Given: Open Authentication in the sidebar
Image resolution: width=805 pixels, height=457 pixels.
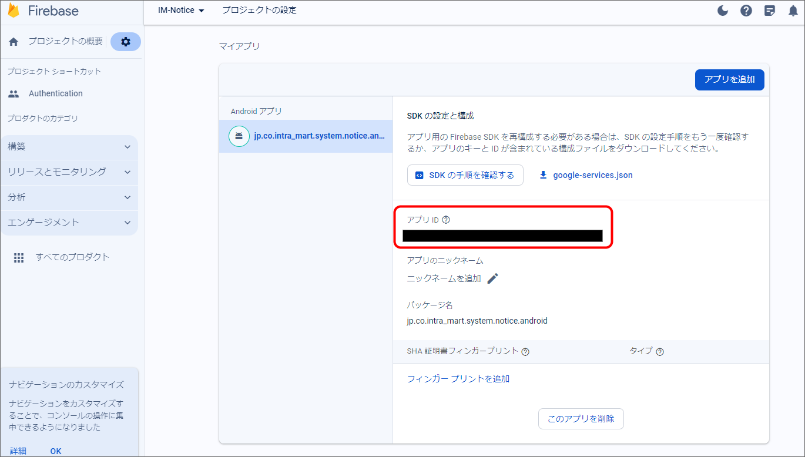Looking at the screenshot, I should [x=55, y=93].
